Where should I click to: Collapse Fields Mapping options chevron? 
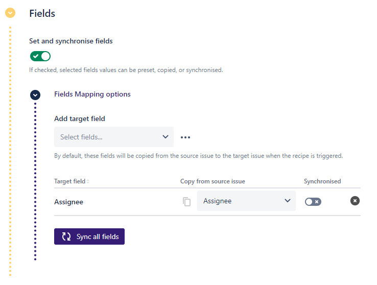pyautogui.click(x=35, y=94)
